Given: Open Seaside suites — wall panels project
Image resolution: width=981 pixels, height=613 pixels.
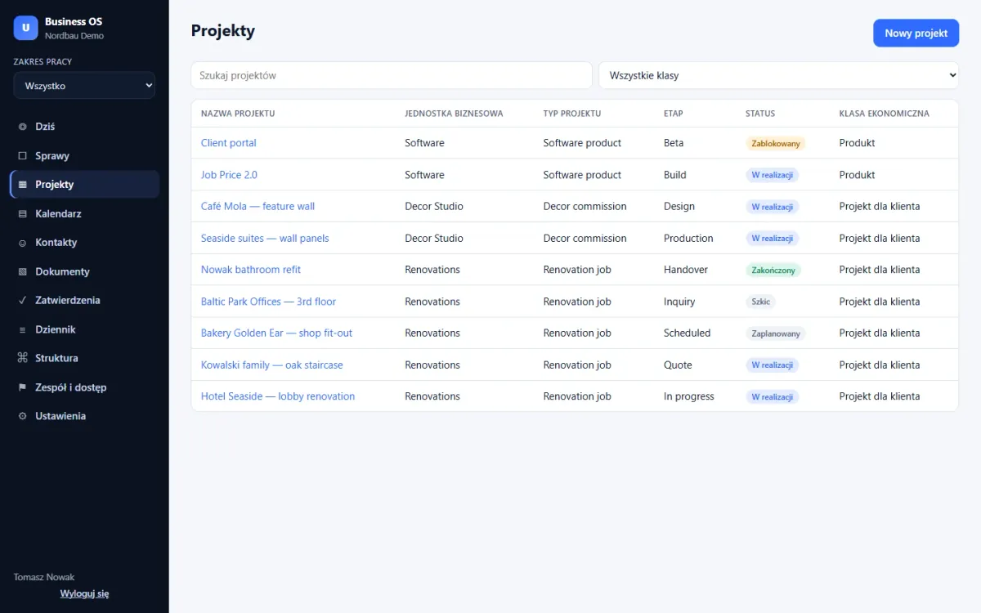Looking at the screenshot, I should point(265,239).
